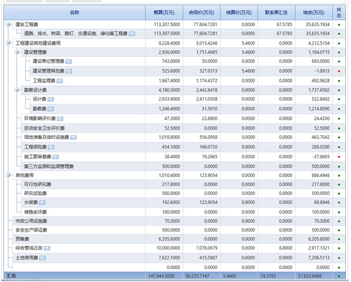351x282 pixels.
Task: Click envelope icon next to 工程保险费
Action: click(51, 147)
